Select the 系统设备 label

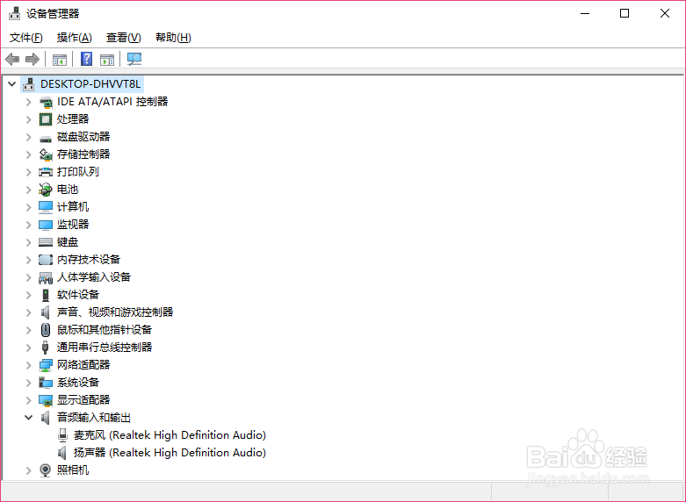[x=78, y=382]
